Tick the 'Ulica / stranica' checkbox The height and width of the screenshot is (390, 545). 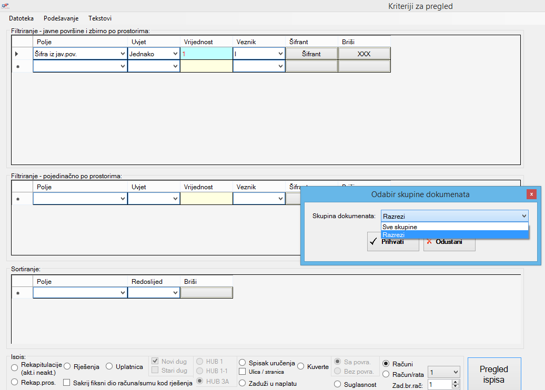coord(243,372)
